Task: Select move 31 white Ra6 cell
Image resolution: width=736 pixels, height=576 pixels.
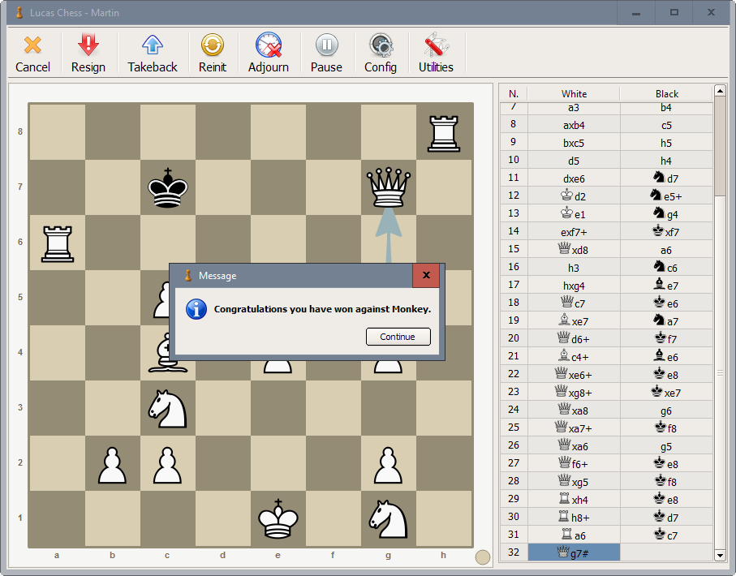Action: click(x=574, y=535)
